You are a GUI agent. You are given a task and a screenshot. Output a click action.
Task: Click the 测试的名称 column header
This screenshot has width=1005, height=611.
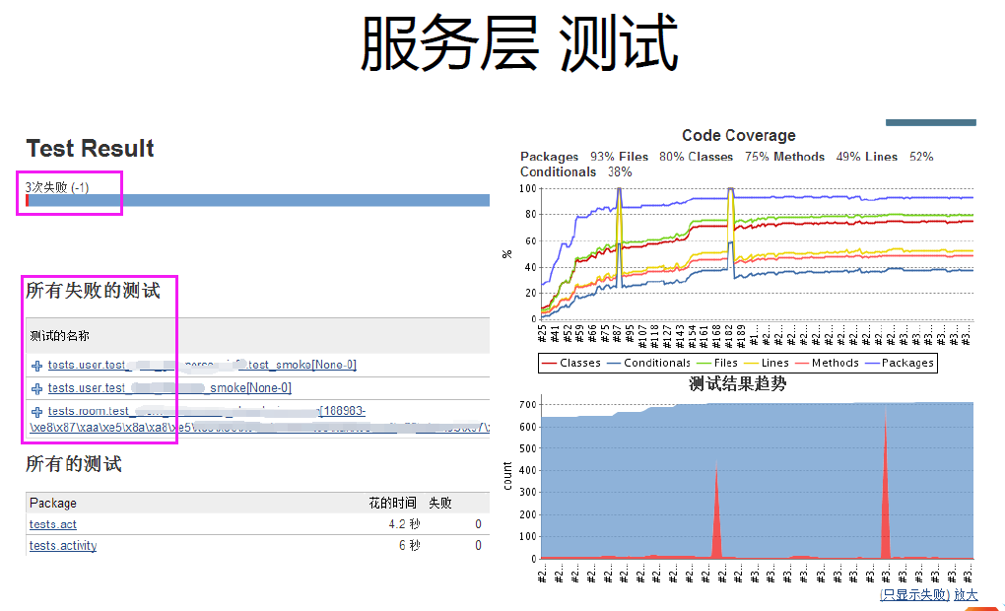pyautogui.click(x=59, y=335)
